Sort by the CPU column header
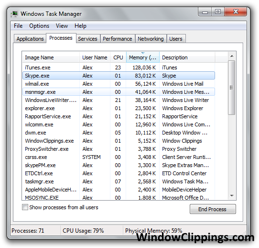This screenshot has width=259, height=248. (118, 57)
